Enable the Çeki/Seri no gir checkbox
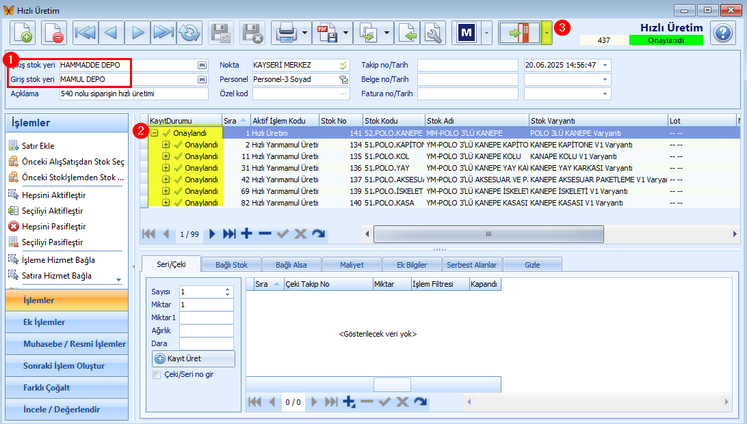Image resolution: width=747 pixels, height=424 pixels. 156,375
